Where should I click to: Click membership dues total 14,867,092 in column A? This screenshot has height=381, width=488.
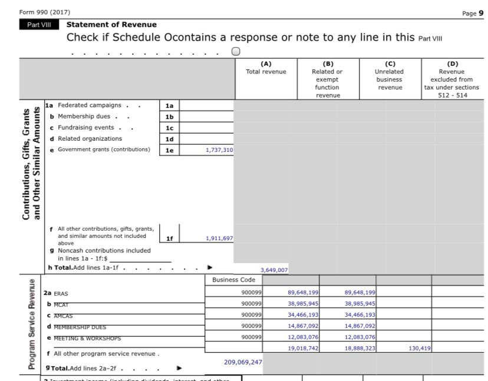point(303,326)
